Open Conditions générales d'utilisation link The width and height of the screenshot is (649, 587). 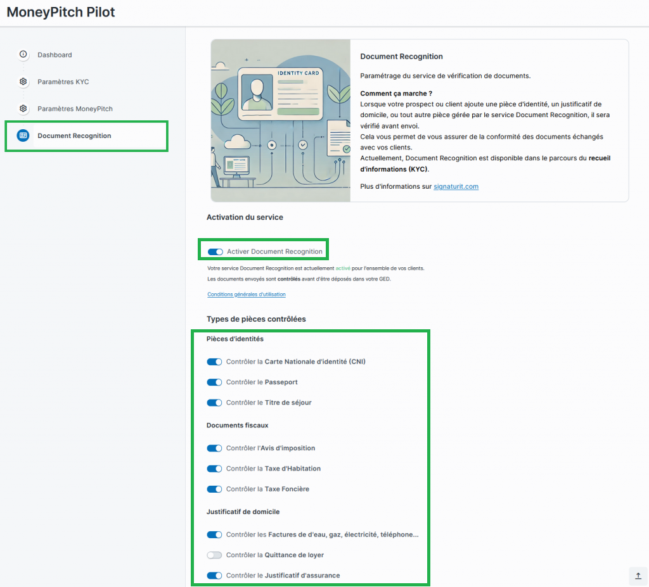pyautogui.click(x=247, y=294)
